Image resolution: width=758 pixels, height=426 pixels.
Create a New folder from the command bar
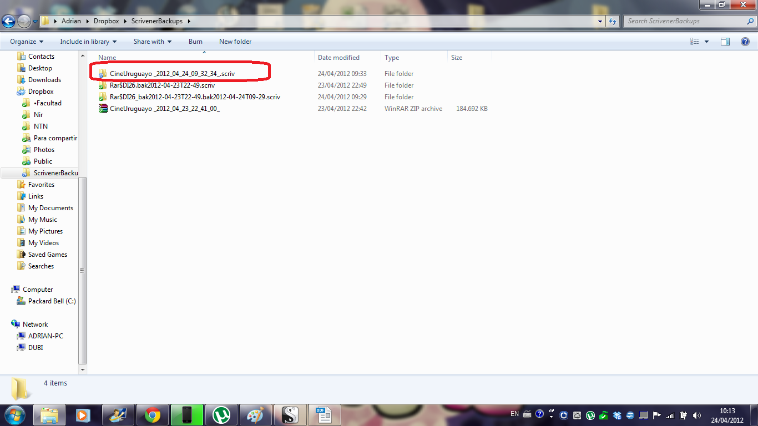coord(235,42)
